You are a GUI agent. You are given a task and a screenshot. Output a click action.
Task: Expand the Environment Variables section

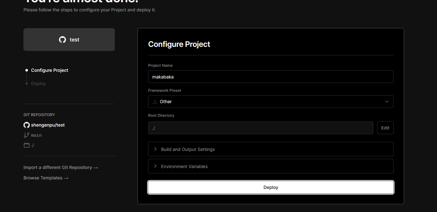pos(271,166)
